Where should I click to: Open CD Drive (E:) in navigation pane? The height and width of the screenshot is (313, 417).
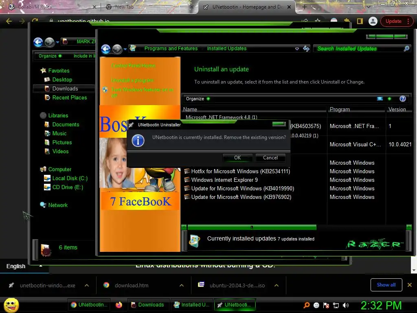(64, 187)
